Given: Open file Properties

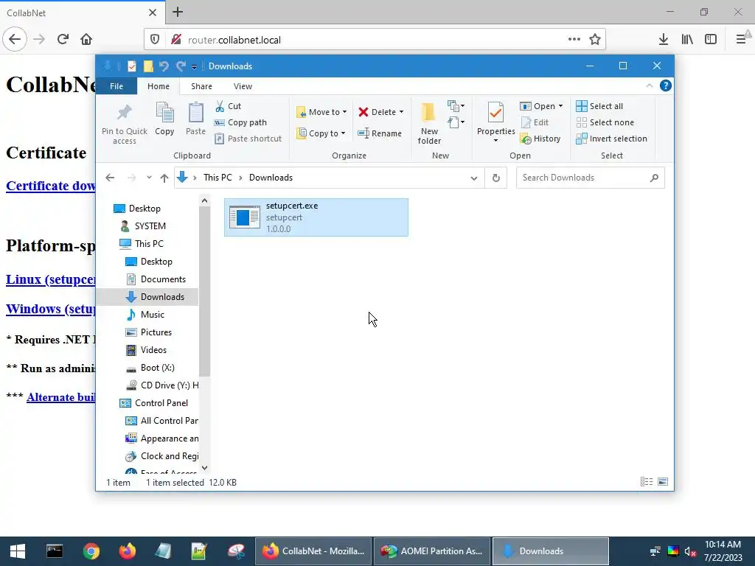Looking at the screenshot, I should [496, 122].
